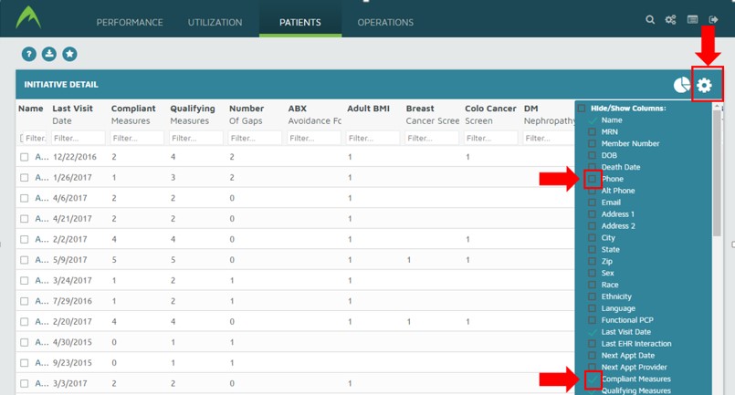
Task: Open the column settings gear icon
Action: (704, 85)
